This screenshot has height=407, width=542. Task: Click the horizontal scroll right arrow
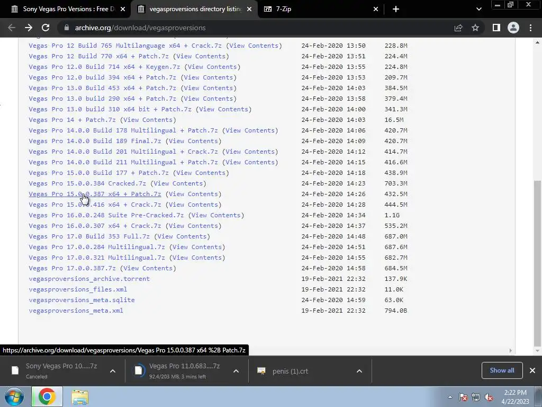[x=511, y=351]
